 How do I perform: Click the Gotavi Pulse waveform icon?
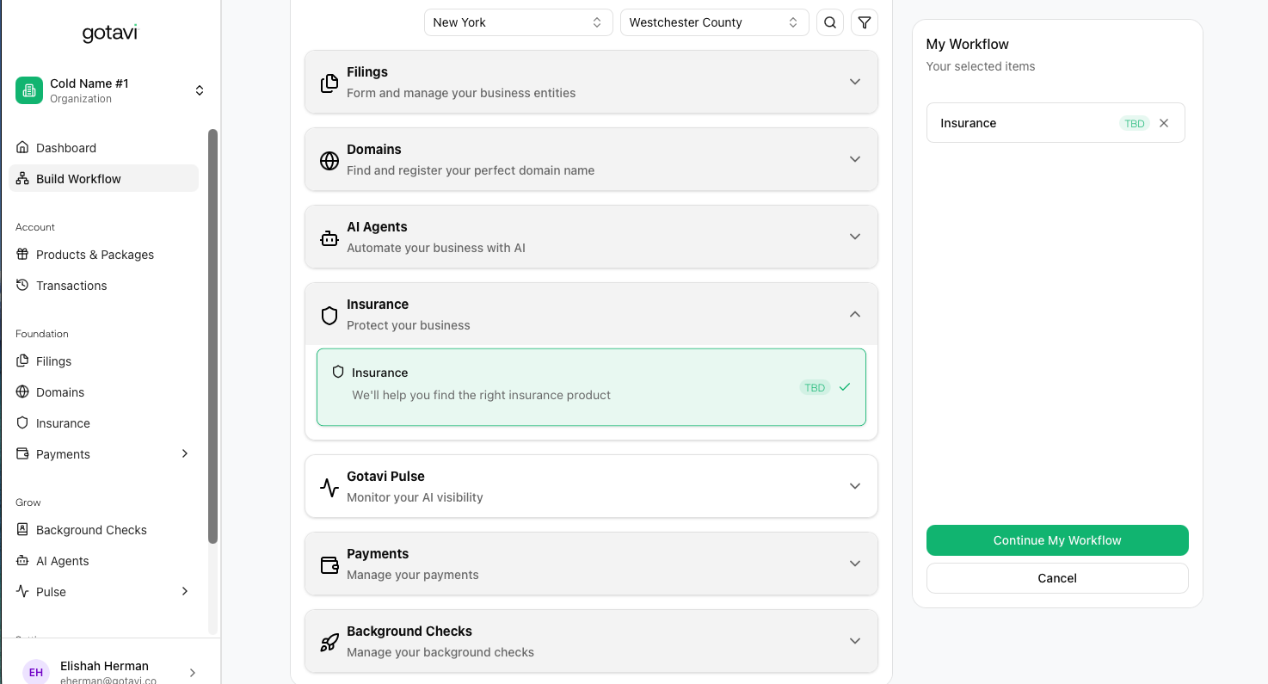pyautogui.click(x=329, y=487)
